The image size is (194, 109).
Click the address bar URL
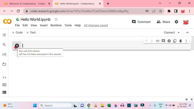pos(79,11)
